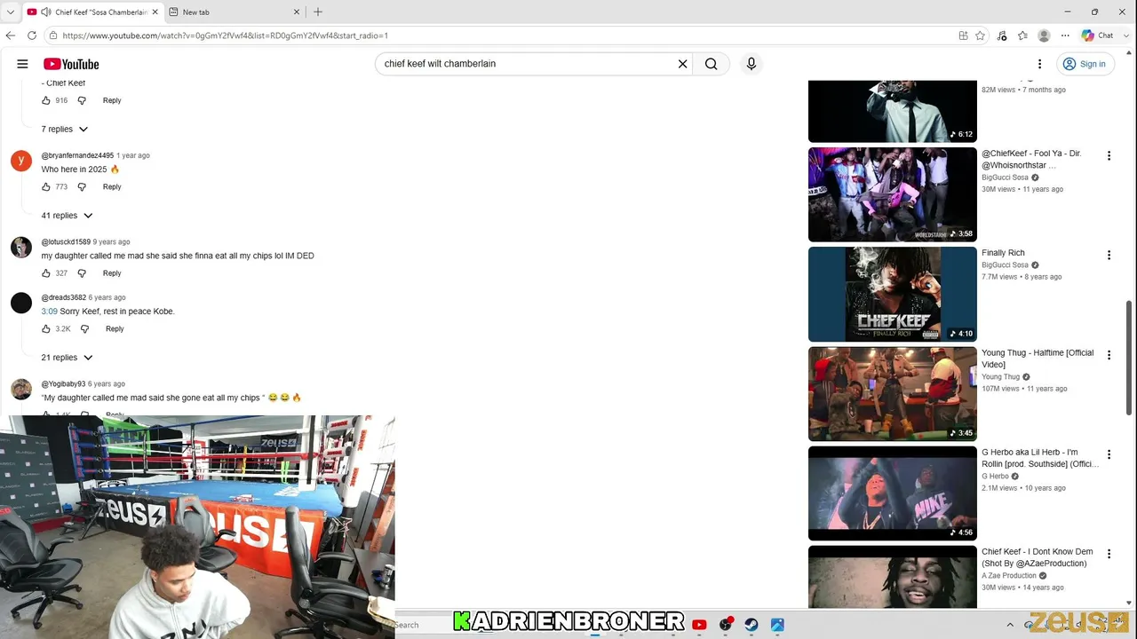
Task: Show hidden system tray icons
Action: pos(1010,625)
